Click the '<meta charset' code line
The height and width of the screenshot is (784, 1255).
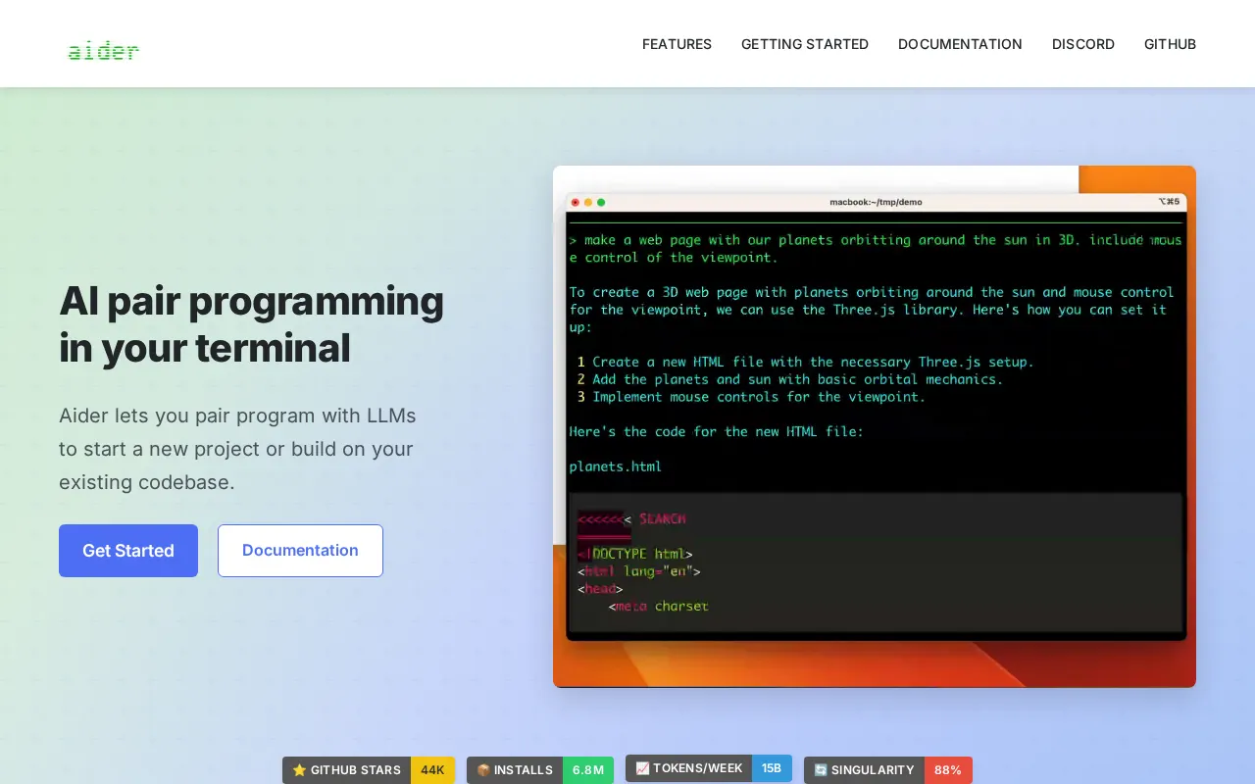pyautogui.click(x=658, y=607)
